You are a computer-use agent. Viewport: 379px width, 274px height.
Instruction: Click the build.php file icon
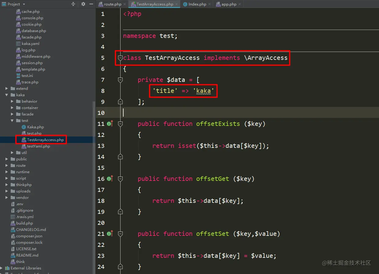13,223
